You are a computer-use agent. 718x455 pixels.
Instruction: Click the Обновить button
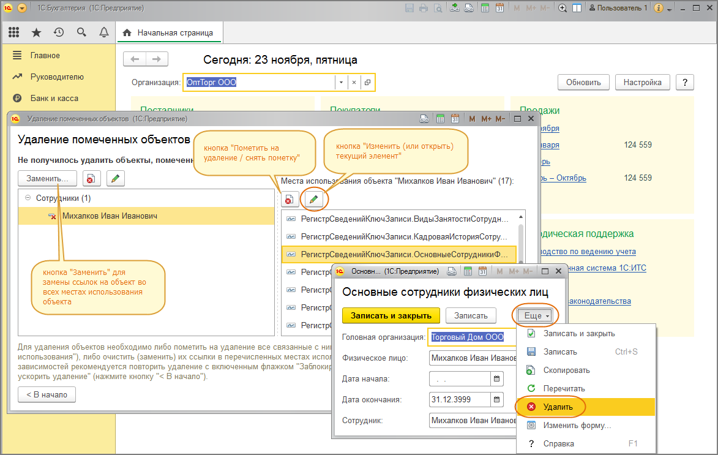[x=583, y=83]
